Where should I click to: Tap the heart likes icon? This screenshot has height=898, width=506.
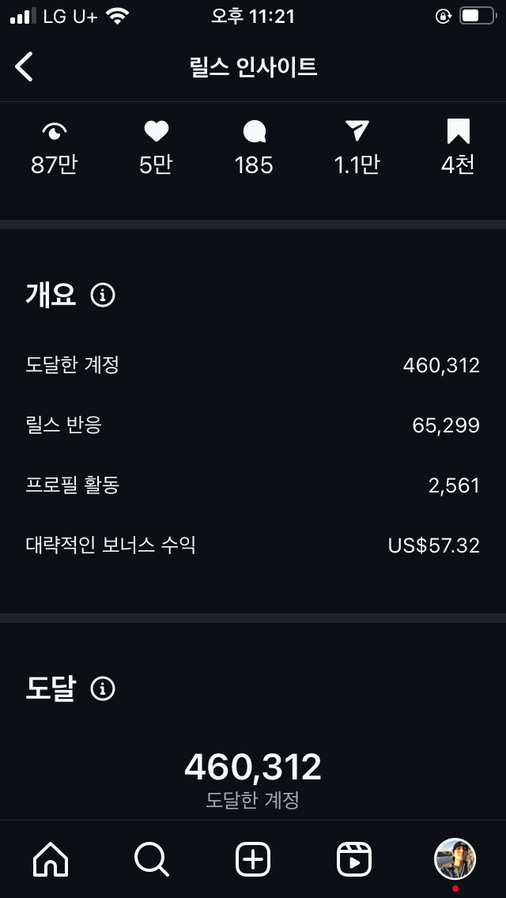pyautogui.click(x=156, y=131)
